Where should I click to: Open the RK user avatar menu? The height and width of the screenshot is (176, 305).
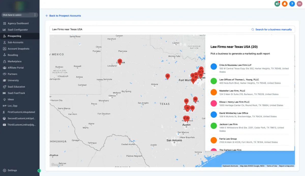click(x=300, y=4)
